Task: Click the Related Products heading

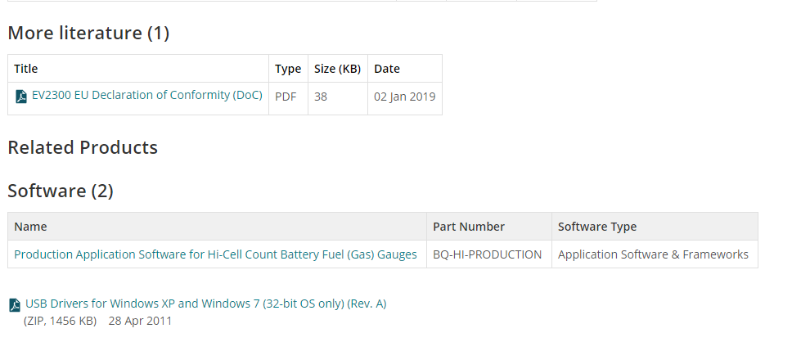Action: coord(83,148)
